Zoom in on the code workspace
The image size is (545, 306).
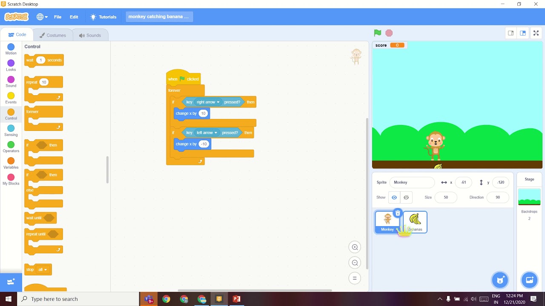[355, 247]
